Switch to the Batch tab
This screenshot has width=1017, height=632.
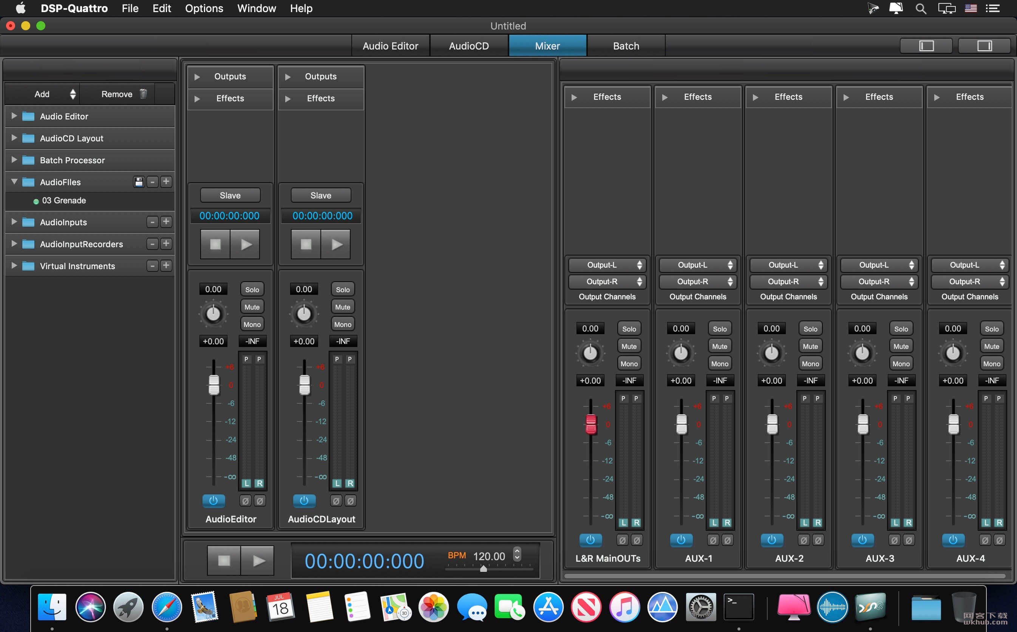[626, 46]
